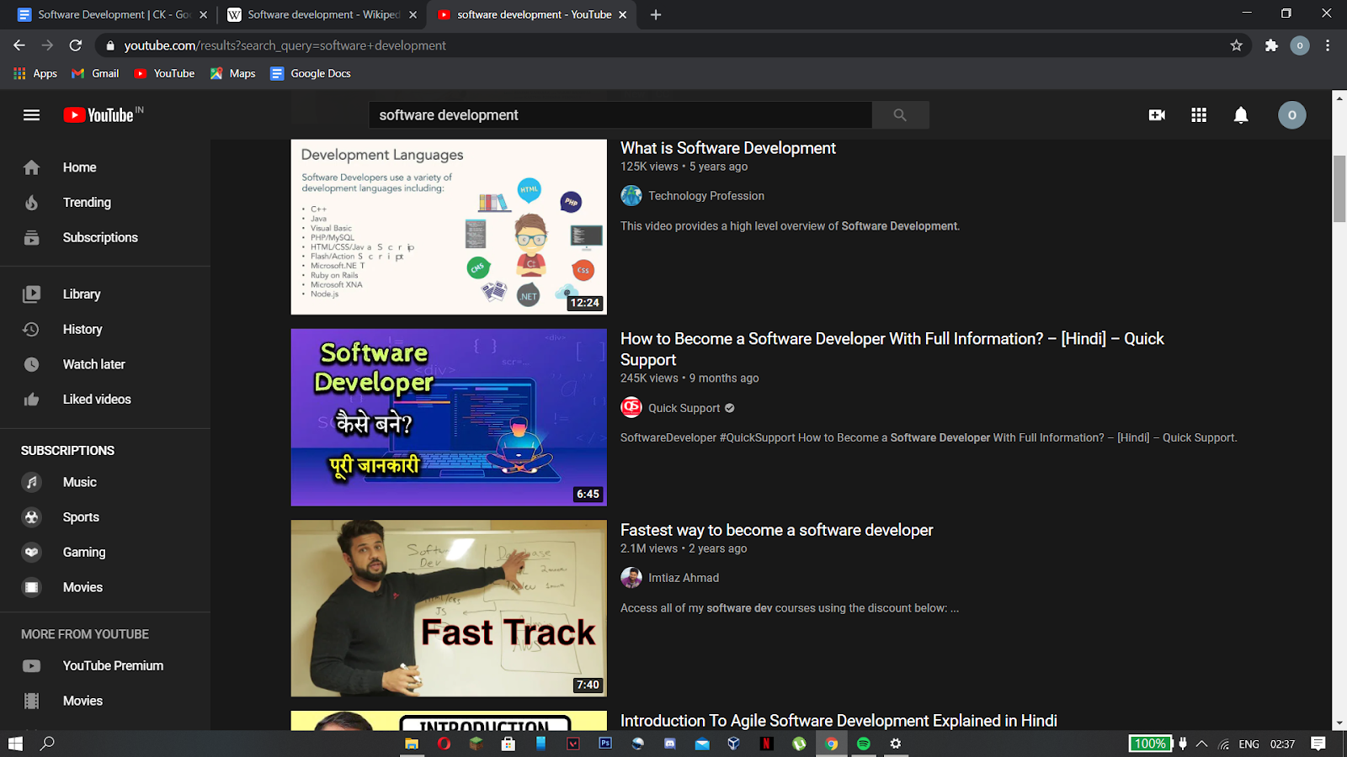This screenshot has width=1347, height=757.
Task: Open the Chrome extensions puzzle icon
Action: coord(1271,45)
